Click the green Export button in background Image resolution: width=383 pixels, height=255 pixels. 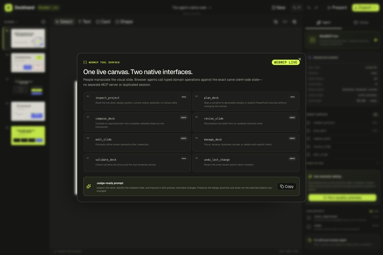tap(365, 8)
